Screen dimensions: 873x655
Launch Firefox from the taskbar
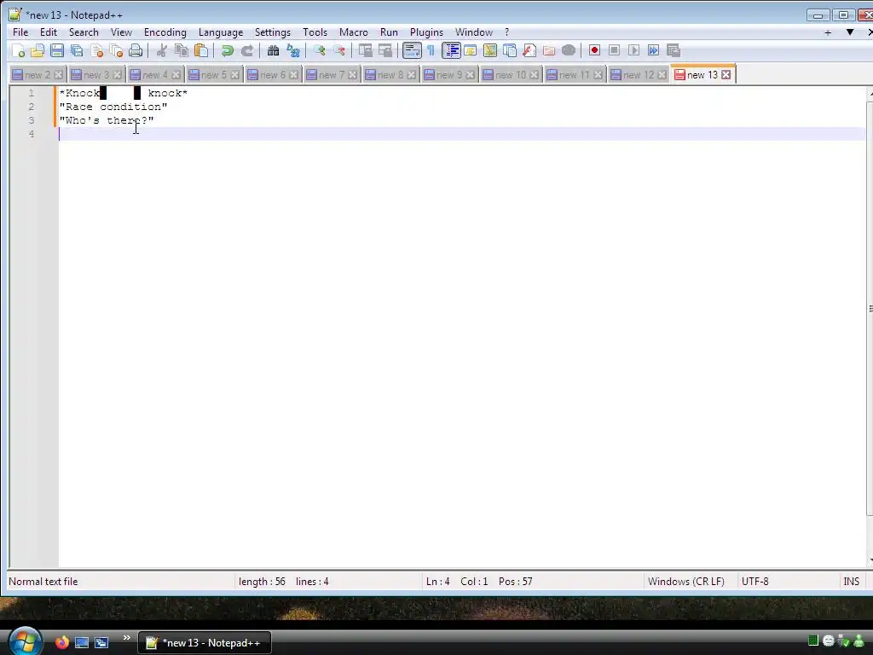point(61,642)
